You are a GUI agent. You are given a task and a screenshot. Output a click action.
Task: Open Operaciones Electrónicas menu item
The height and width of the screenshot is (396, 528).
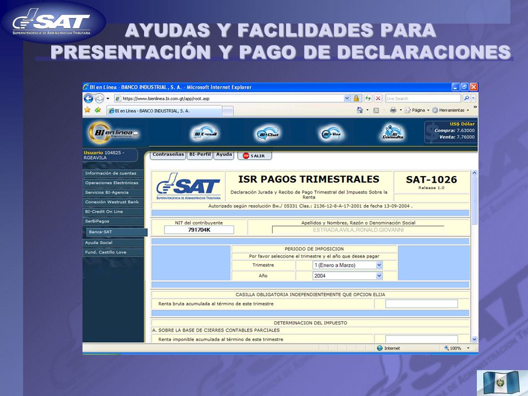(x=113, y=183)
